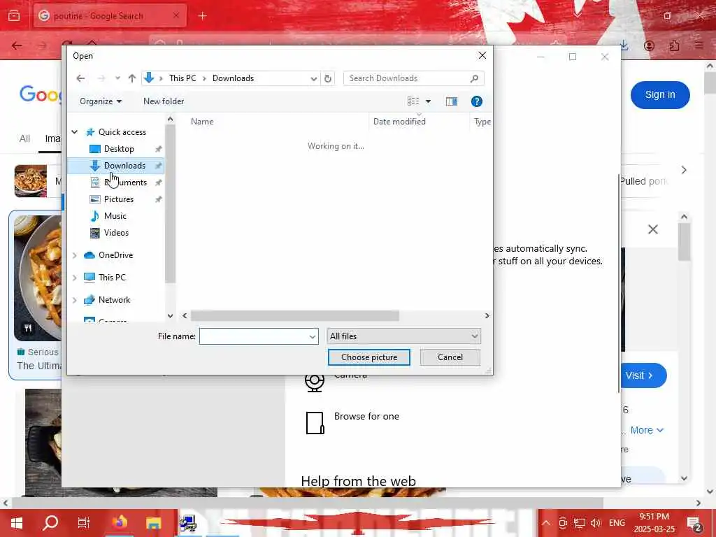
Task: Expand the OneDrive tree node
Action: tap(74, 255)
